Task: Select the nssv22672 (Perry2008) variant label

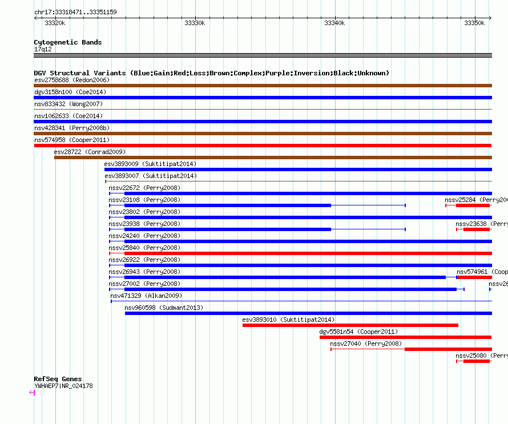Action: click(x=144, y=188)
